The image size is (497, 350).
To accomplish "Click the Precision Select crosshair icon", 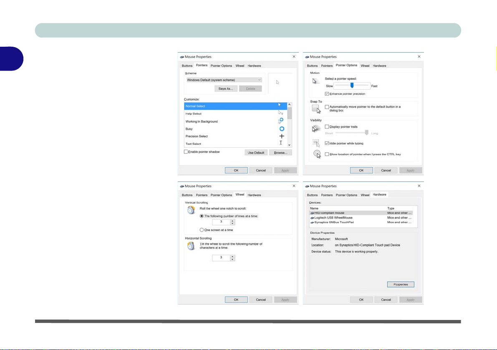I will coord(281,136).
